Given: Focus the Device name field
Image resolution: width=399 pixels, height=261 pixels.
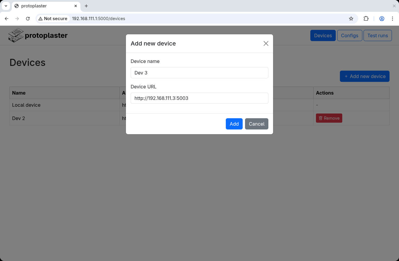Looking at the screenshot, I should 199,73.
